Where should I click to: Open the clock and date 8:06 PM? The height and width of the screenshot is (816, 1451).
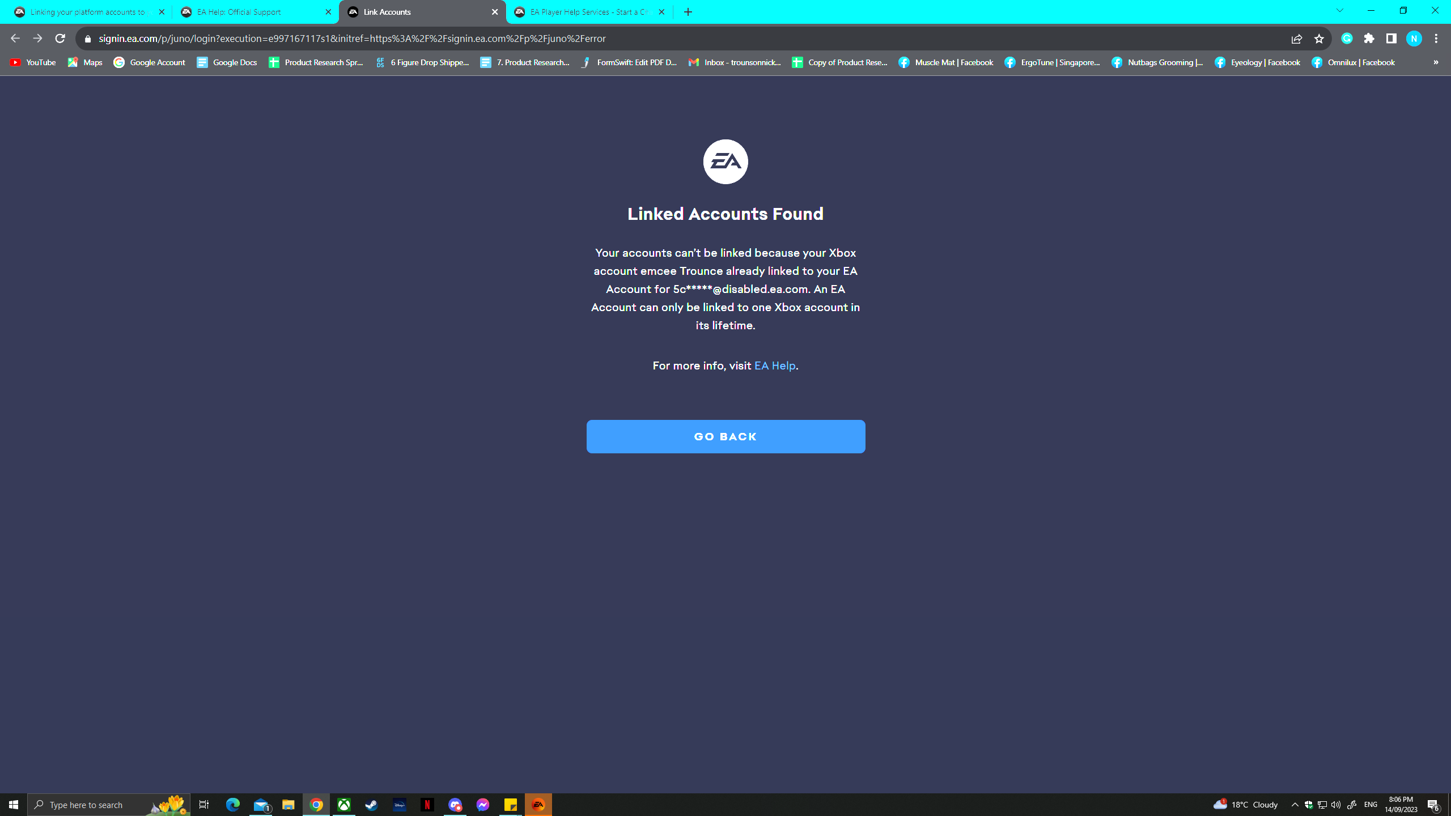1401,805
